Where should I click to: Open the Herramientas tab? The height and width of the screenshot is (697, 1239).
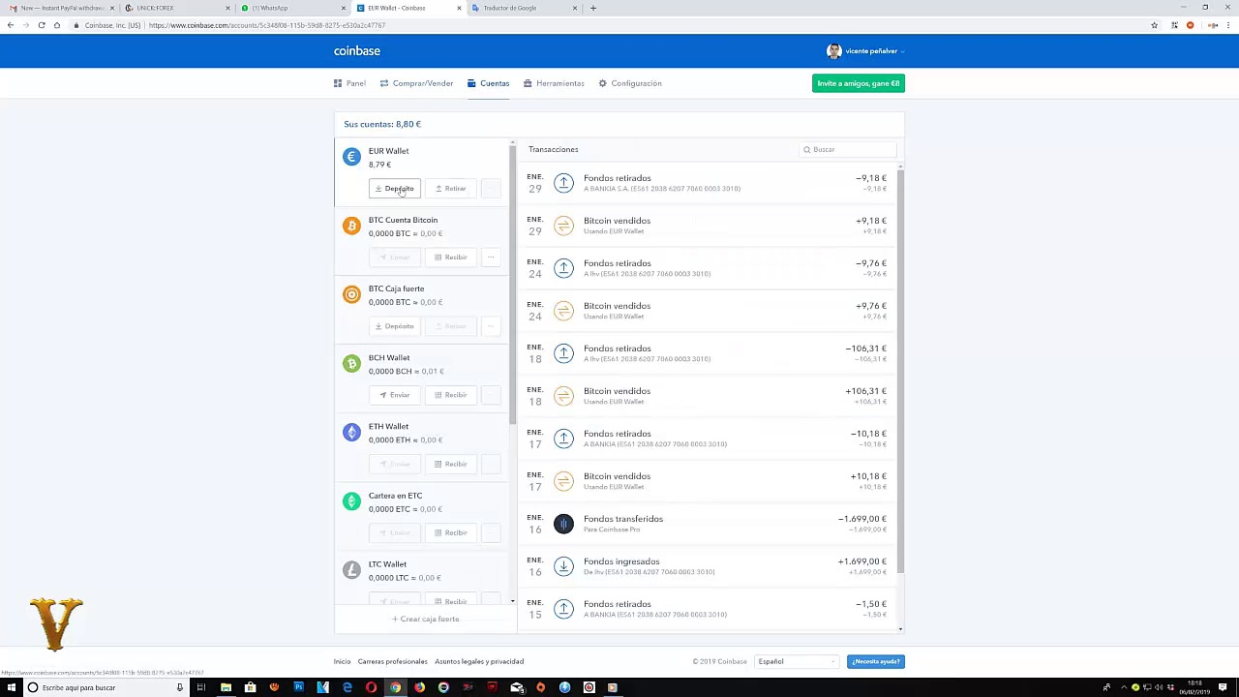[554, 83]
